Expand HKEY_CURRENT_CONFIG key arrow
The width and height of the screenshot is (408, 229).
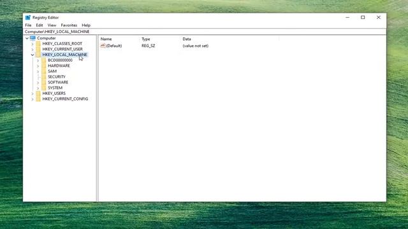click(x=33, y=99)
